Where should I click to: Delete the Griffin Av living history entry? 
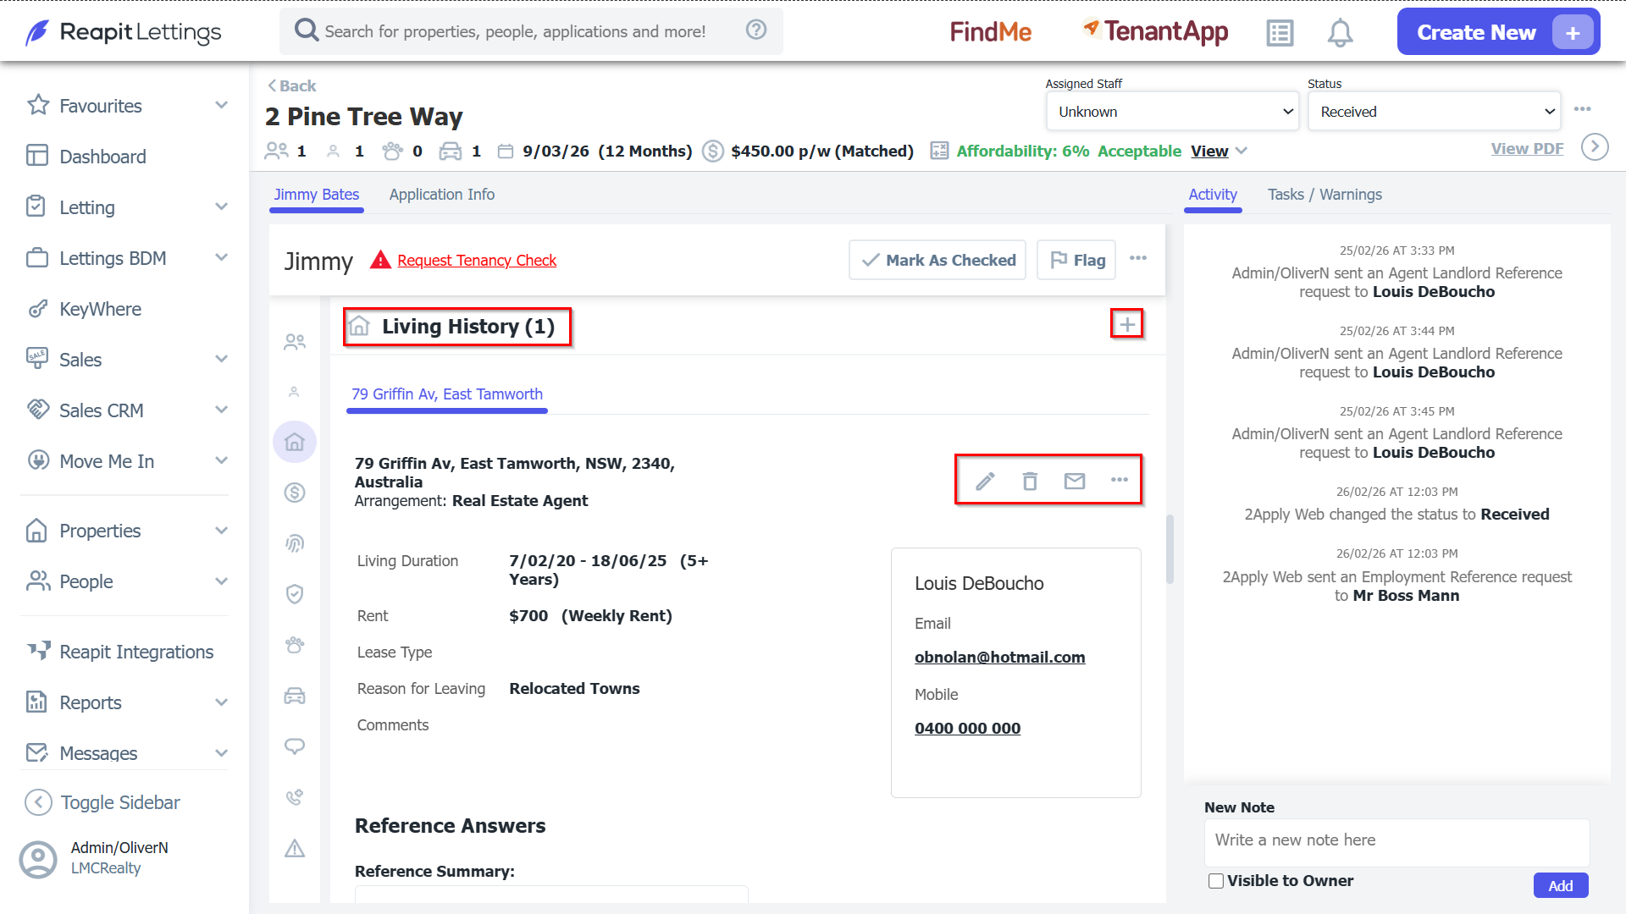point(1030,481)
